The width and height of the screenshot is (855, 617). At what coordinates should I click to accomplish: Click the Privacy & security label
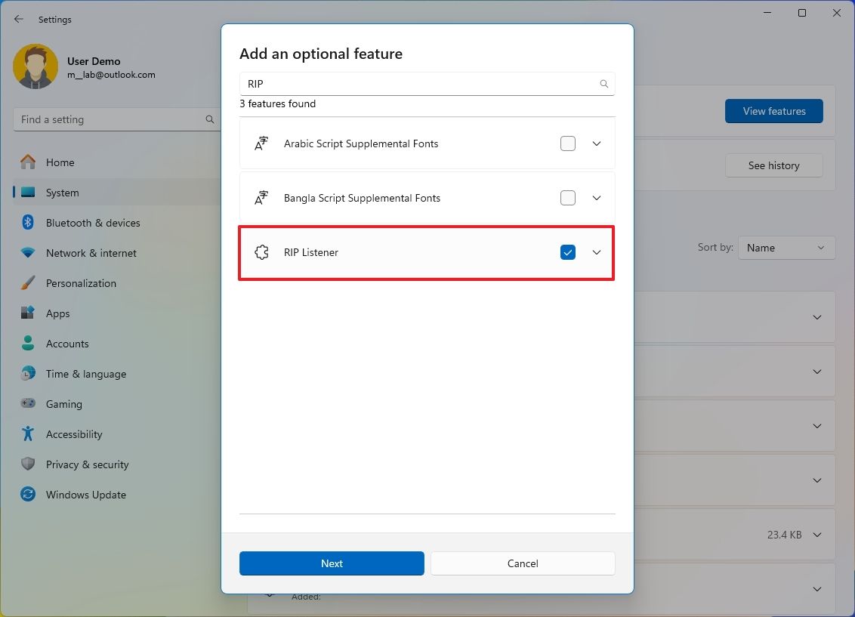pos(88,464)
